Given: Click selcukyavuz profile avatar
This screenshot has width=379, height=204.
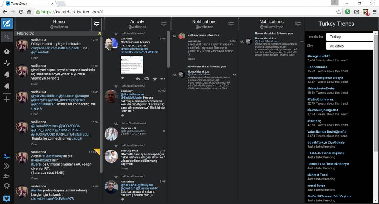Looking at the screenshot, I should [x=111, y=156].
